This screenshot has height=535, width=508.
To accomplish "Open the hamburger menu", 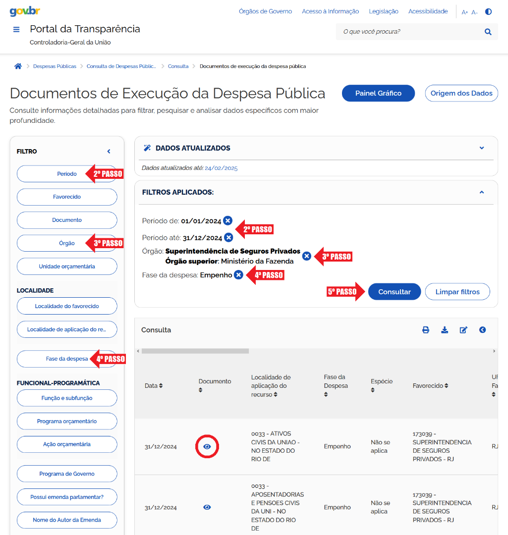I will [x=16, y=29].
